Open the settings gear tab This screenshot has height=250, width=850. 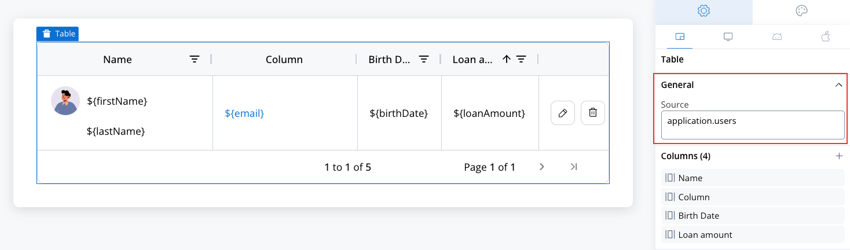[x=704, y=11]
